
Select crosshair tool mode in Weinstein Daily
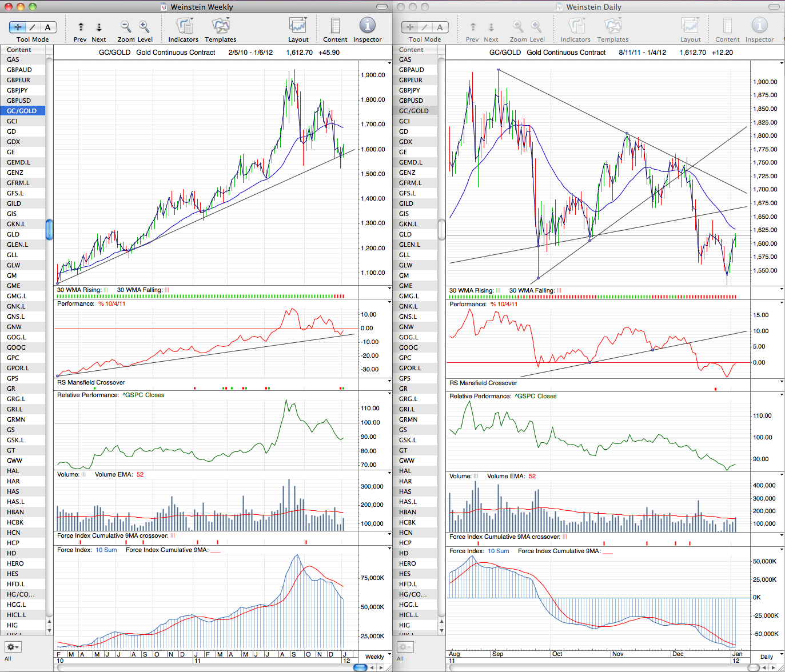pos(410,27)
